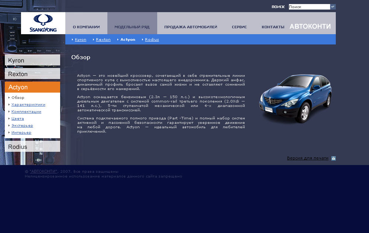This screenshot has width=369, height=233.
Task: Open the Характеристики sidebar link
Action: pos(28,105)
